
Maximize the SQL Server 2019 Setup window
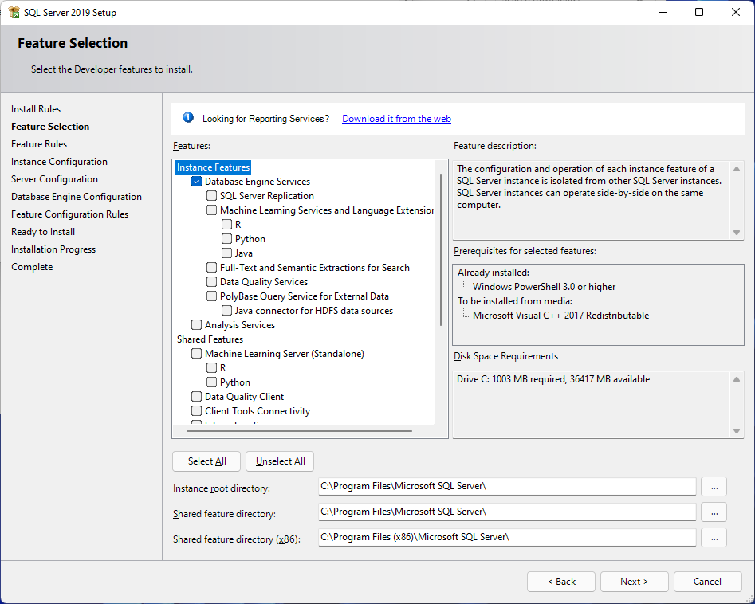pos(699,12)
